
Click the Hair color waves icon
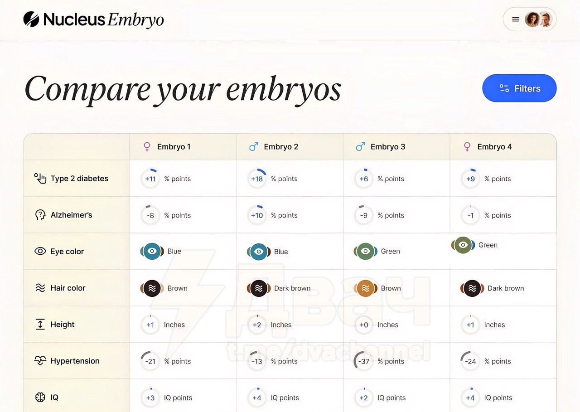click(40, 288)
